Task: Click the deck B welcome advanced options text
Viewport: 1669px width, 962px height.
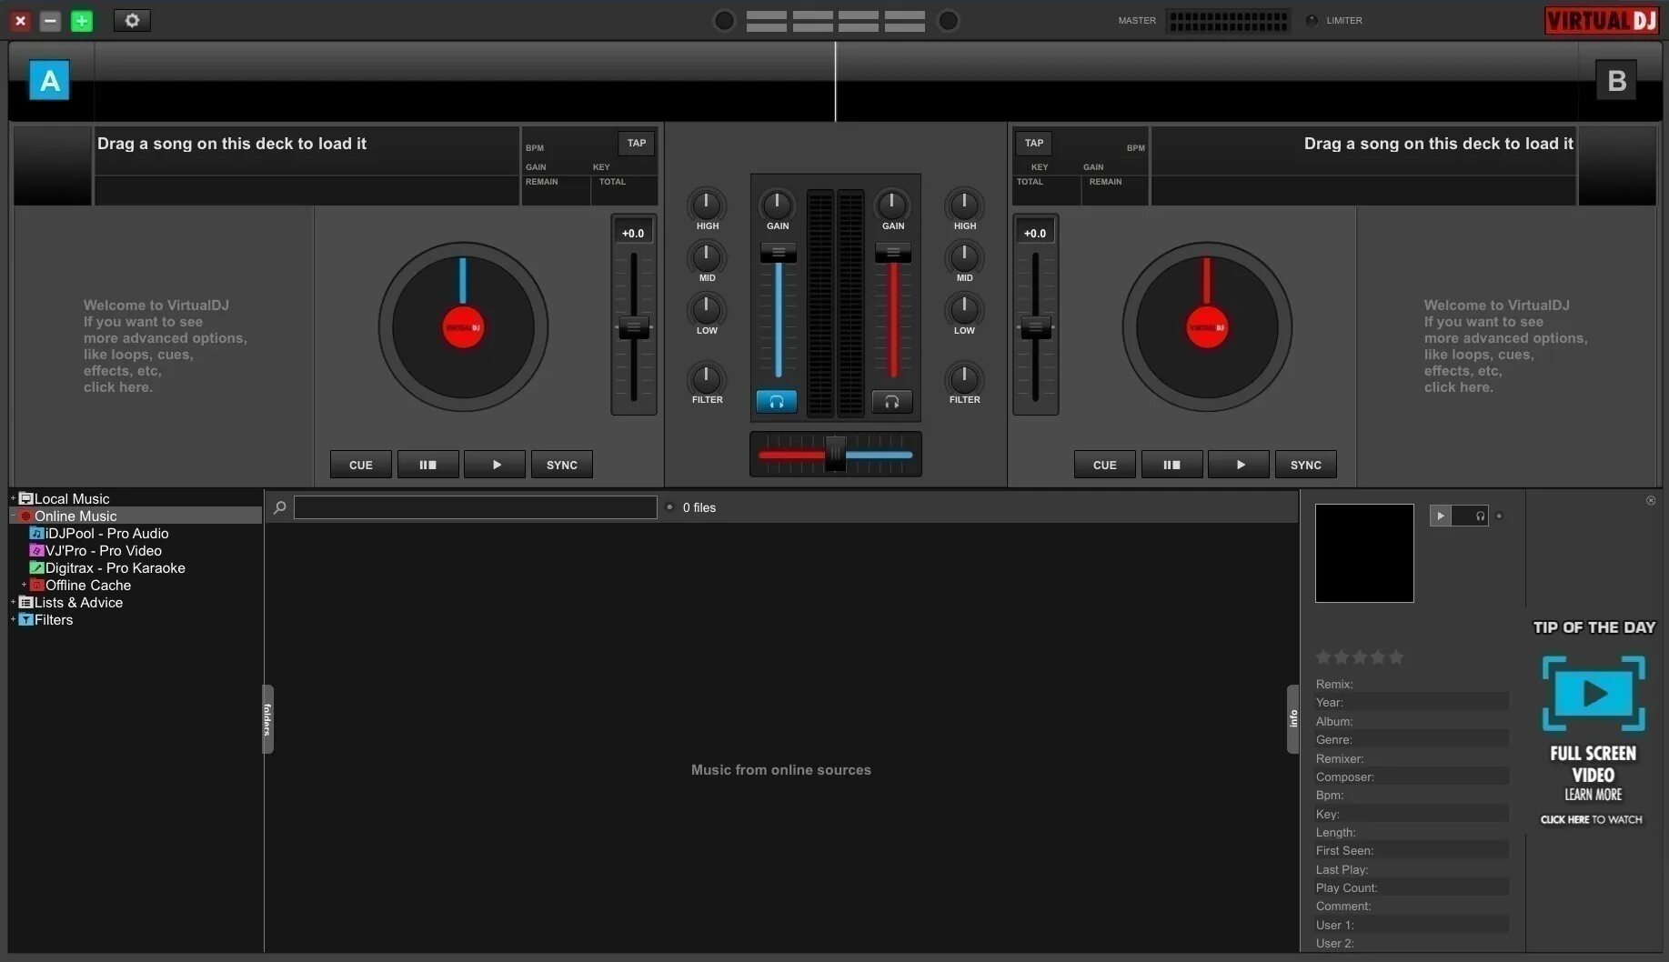Action: tap(1506, 346)
